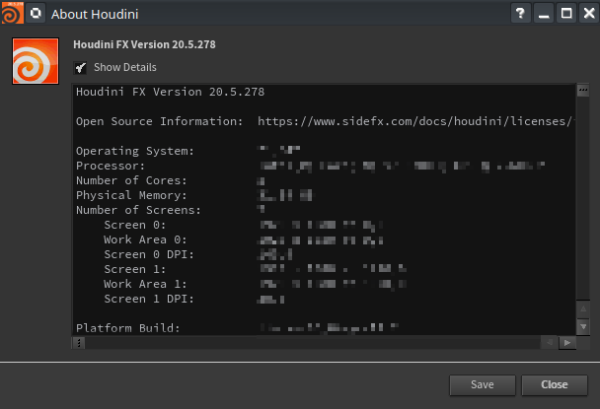Click the 'Screen 1:' row label
Screen dimensions: 600x409
pos(135,269)
